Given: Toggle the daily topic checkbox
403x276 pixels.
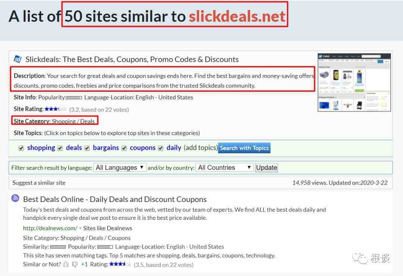Looking at the screenshot, I should coord(160,148).
